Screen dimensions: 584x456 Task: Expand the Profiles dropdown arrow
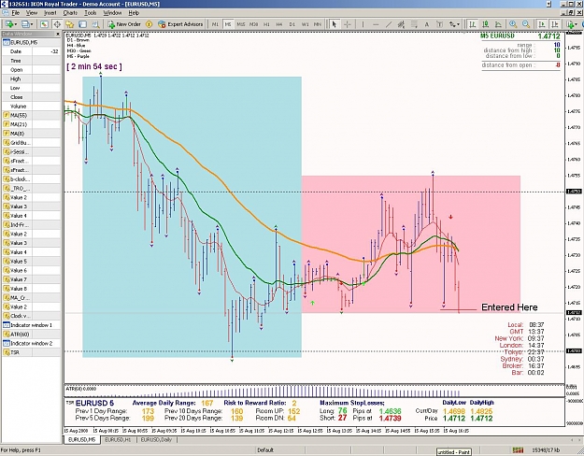pyautogui.click(x=32, y=24)
